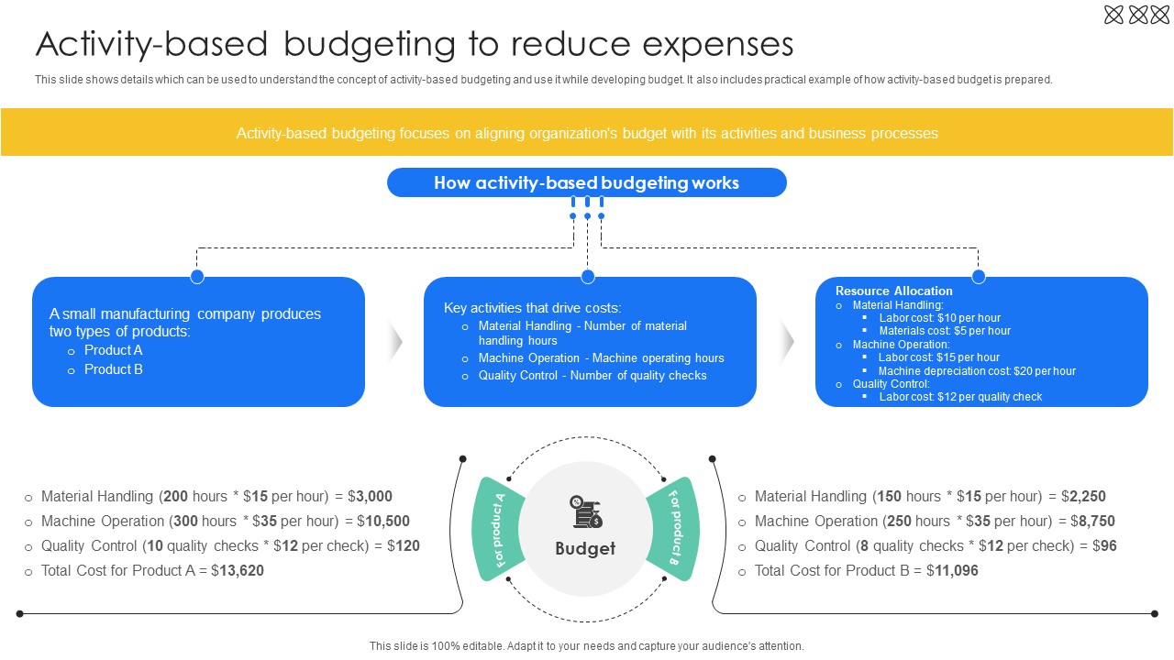Click the 'How activity-based budgeting works' pill
The height and width of the screenshot is (660, 1174).
[587, 182]
